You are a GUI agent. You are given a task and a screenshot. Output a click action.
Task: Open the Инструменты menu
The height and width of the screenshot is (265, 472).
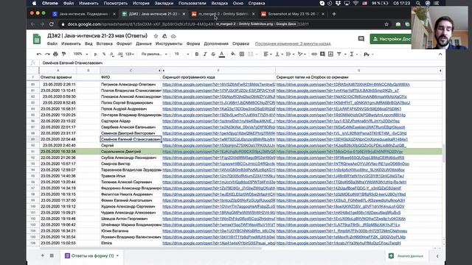point(169,43)
